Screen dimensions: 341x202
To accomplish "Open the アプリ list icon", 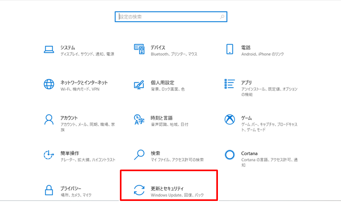I will tap(230, 84).
